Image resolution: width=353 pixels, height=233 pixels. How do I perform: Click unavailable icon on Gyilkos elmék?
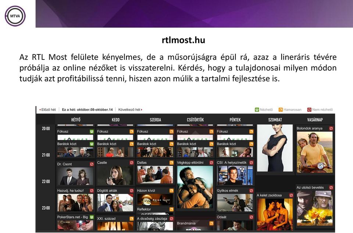pyautogui.click(x=251, y=190)
